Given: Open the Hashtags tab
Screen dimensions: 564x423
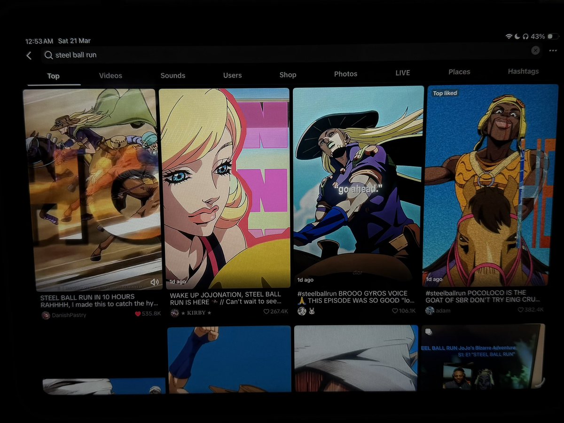Looking at the screenshot, I should pos(523,71).
